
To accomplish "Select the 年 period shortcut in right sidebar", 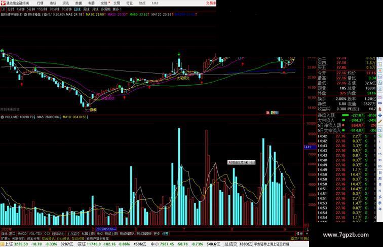I will pyautogui.click(x=380, y=209).
